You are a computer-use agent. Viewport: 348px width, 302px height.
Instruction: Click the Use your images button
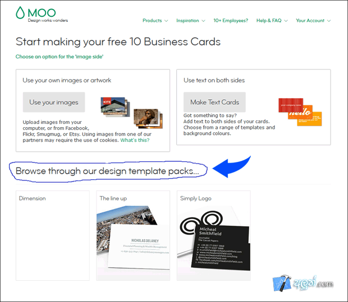(x=54, y=102)
